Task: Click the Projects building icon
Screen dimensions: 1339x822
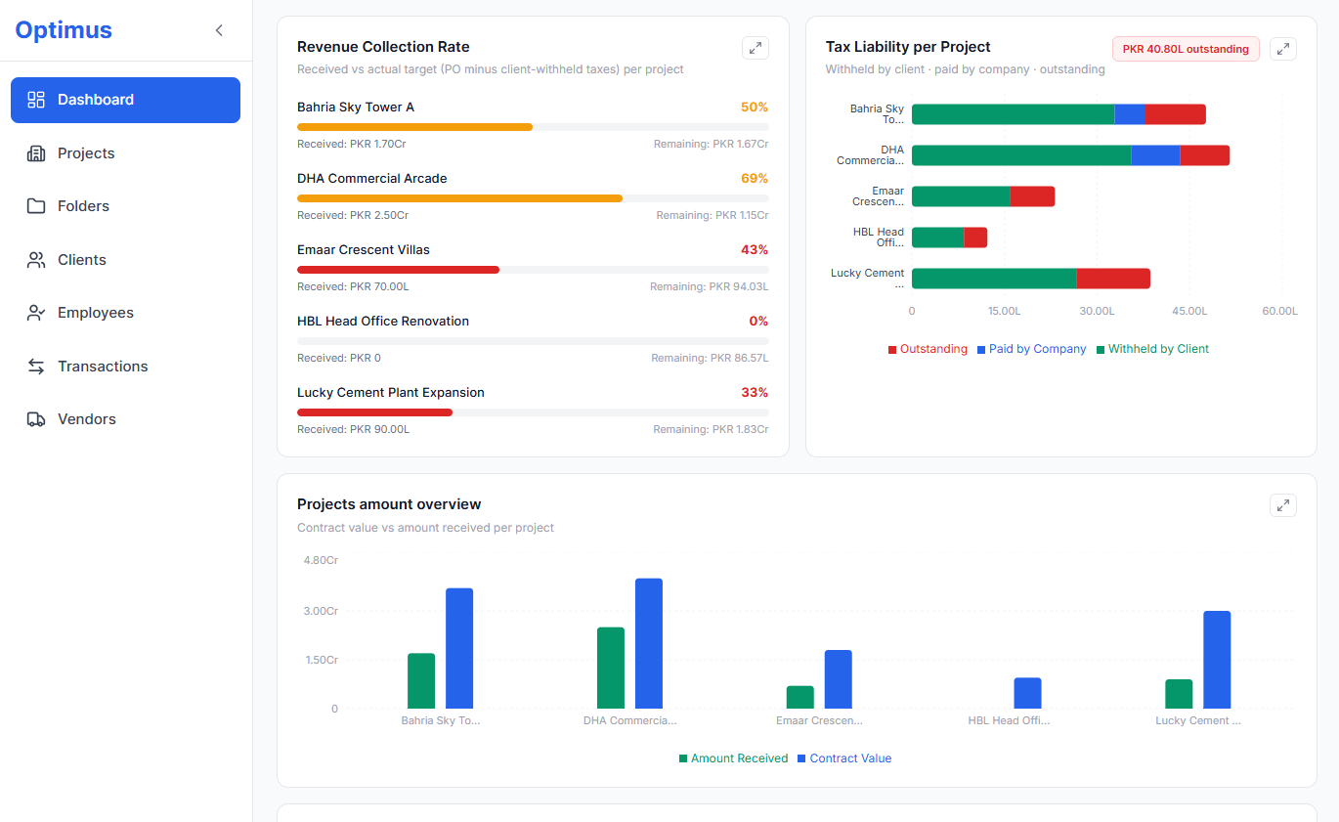Action: point(36,153)
